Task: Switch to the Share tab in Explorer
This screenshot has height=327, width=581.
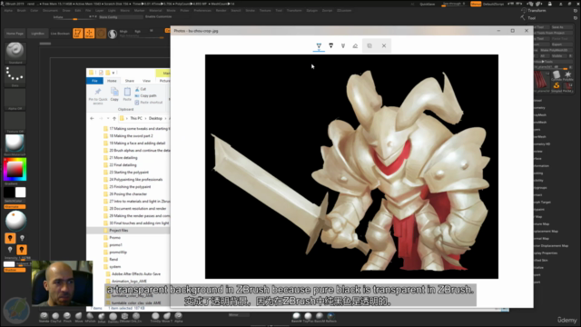Action: pyautogui.click(x=129, y=81)
